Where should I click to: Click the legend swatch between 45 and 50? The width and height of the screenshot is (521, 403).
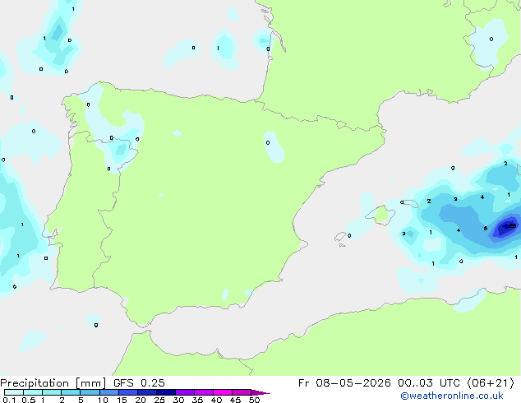tap(242, 392)
